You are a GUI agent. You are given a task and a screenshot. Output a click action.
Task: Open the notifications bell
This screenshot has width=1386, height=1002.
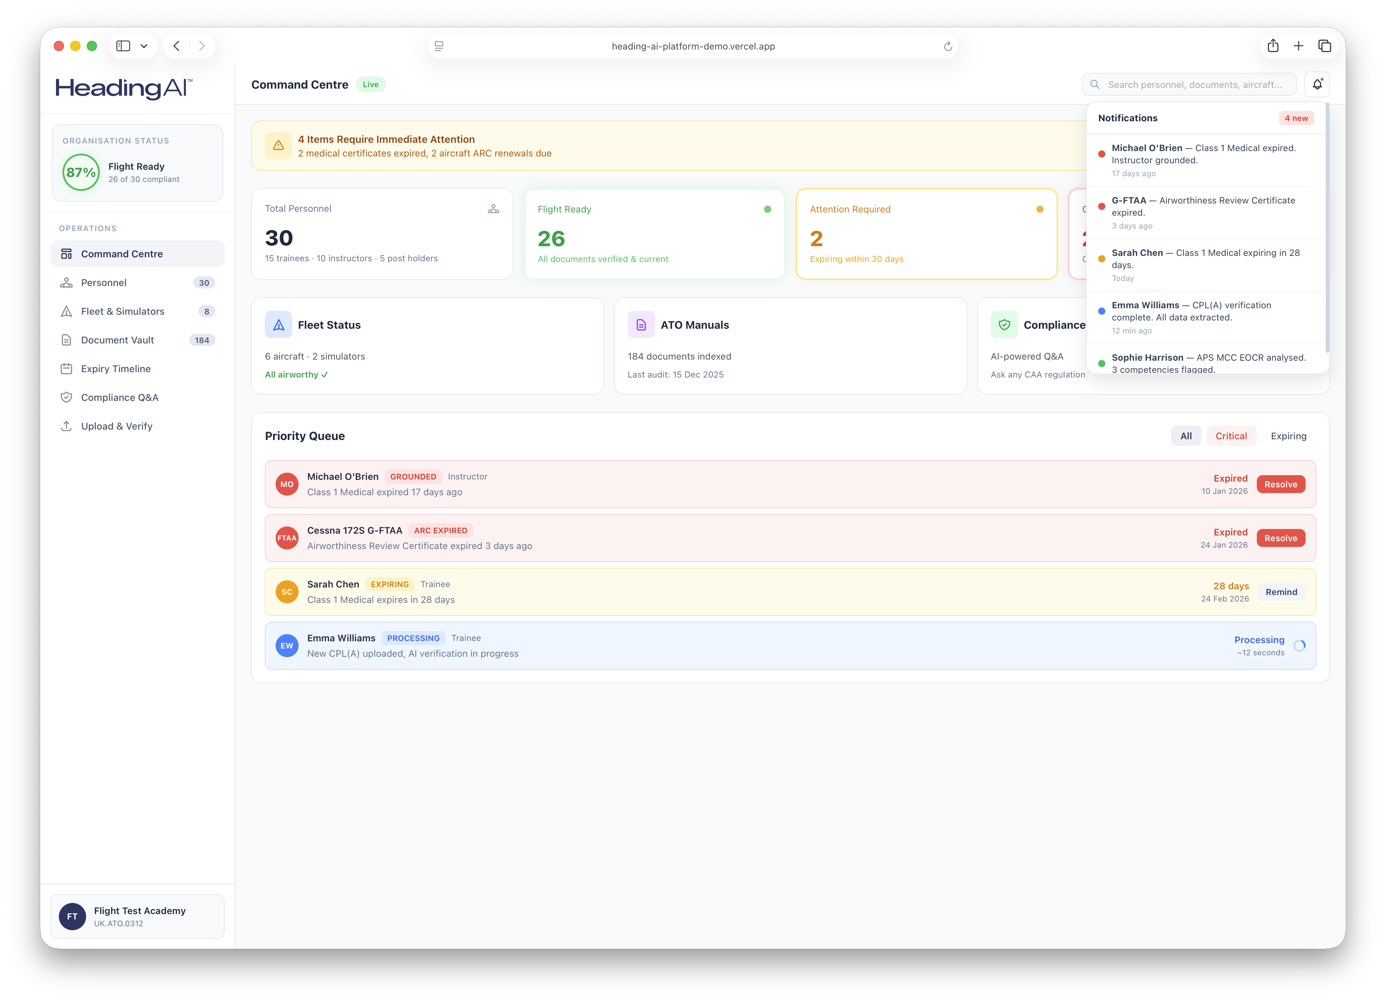pyautogui.click(x=1317, y=84)
